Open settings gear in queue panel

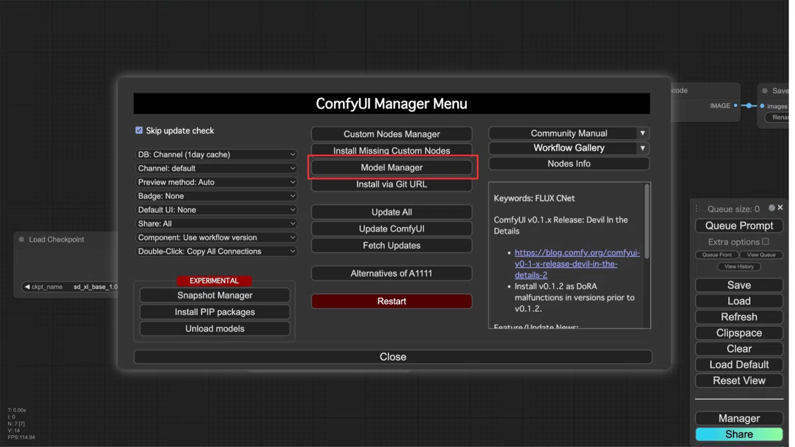(771, 208)
